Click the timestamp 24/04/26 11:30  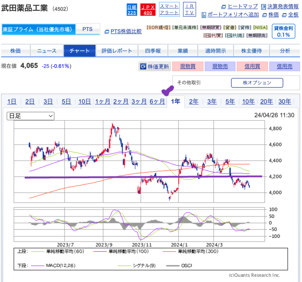[274, 115]
